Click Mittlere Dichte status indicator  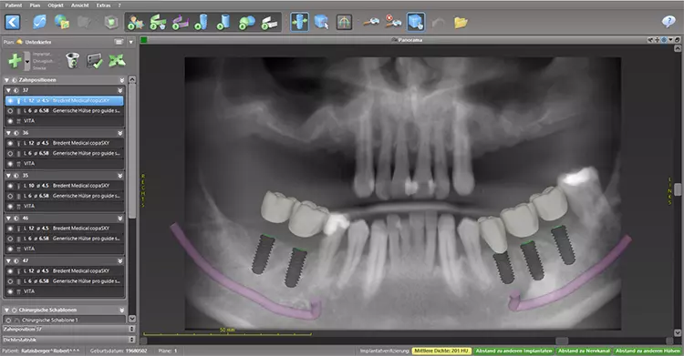pos(441,351)
